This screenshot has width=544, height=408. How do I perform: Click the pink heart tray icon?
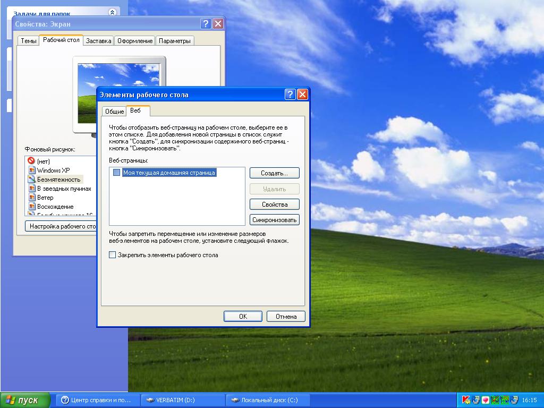pyautogui.click(x=486, y=400)
